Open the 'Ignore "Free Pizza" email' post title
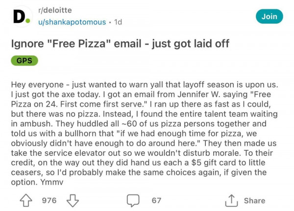Viewport: 294px width, 211px height. tap(120, 44)
